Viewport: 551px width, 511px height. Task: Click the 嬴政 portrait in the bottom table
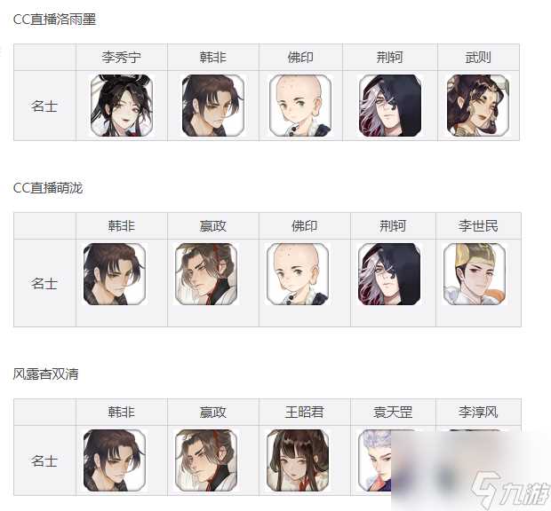click(x=206, y=460)
